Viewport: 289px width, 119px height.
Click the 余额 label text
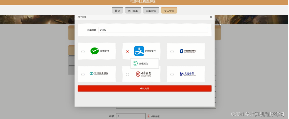tap(111, 116)
